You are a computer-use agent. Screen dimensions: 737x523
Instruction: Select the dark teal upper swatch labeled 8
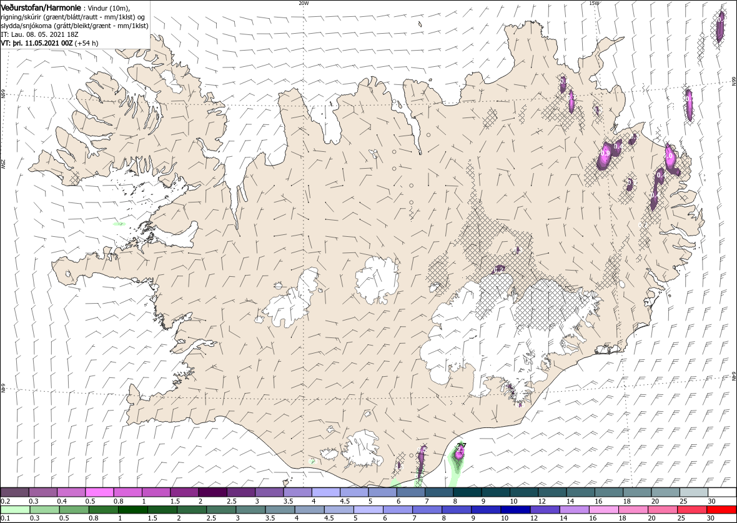[x=467, y=492]
